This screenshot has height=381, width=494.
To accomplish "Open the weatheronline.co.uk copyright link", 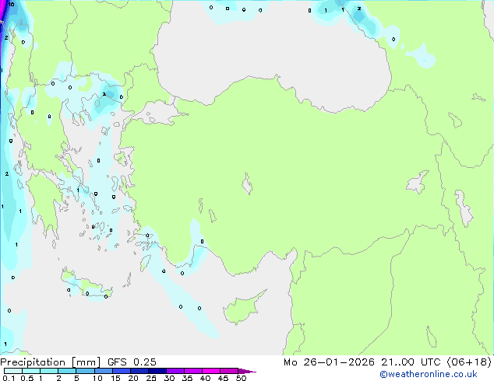I will click(x=428, y=374).
